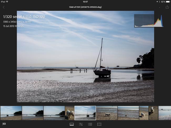Screen dimensions: 171x128
Task: Select narrow thumbnail of dog walking forward
Action: [144, 113]
